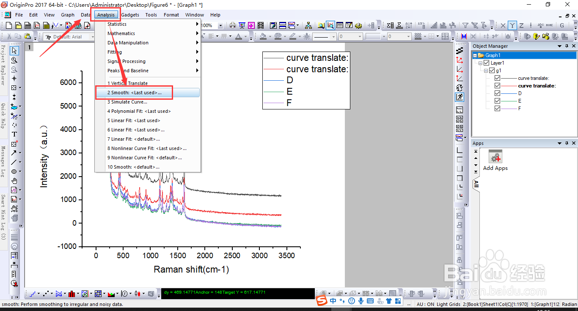Collapse the Layer1 tree node
The height and width of the screenshot is (311, 578).
coord(481,63)
